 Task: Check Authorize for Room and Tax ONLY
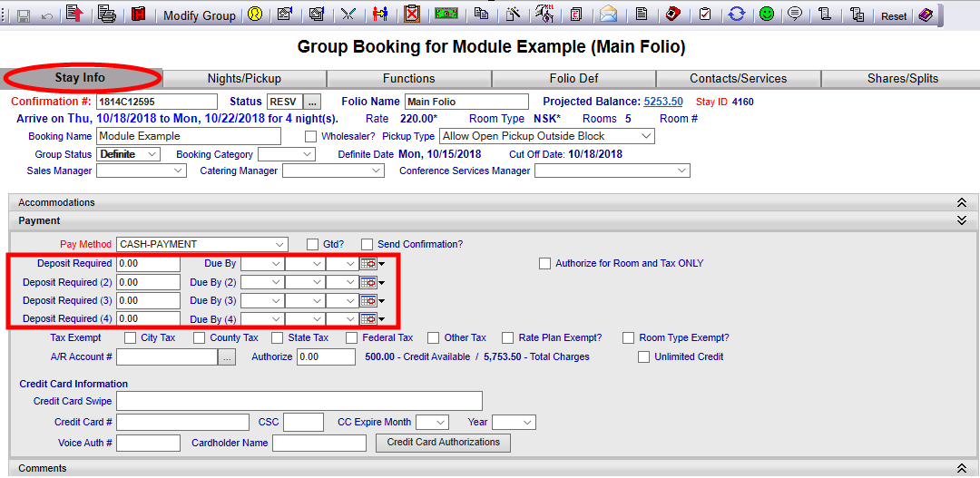544,264
